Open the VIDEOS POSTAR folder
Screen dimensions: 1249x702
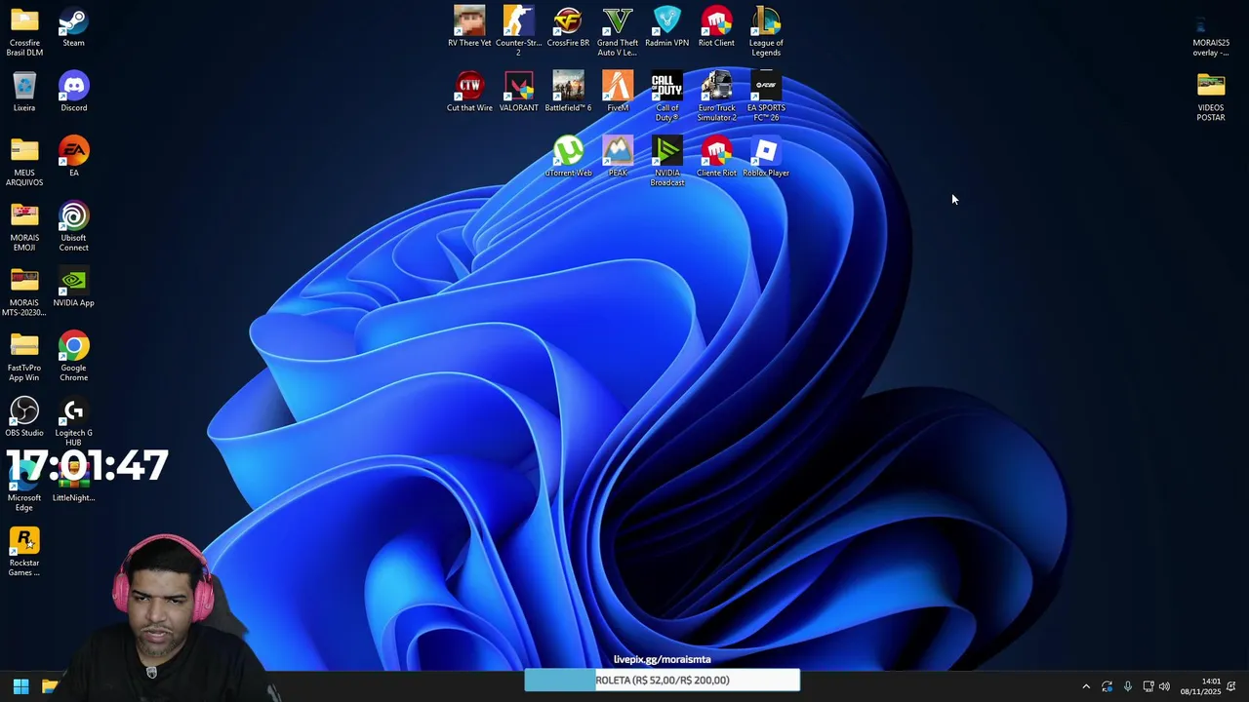1211,97
